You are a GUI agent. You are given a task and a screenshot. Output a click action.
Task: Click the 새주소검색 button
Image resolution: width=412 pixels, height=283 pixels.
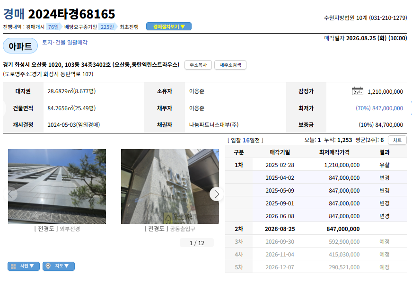click(230, 65)
